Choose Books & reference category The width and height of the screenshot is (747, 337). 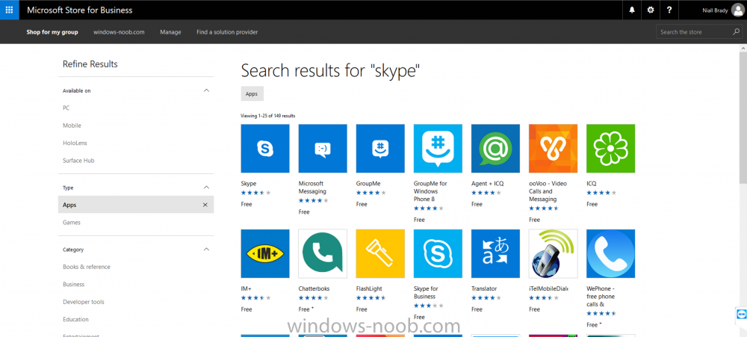(x=86, y=267)
